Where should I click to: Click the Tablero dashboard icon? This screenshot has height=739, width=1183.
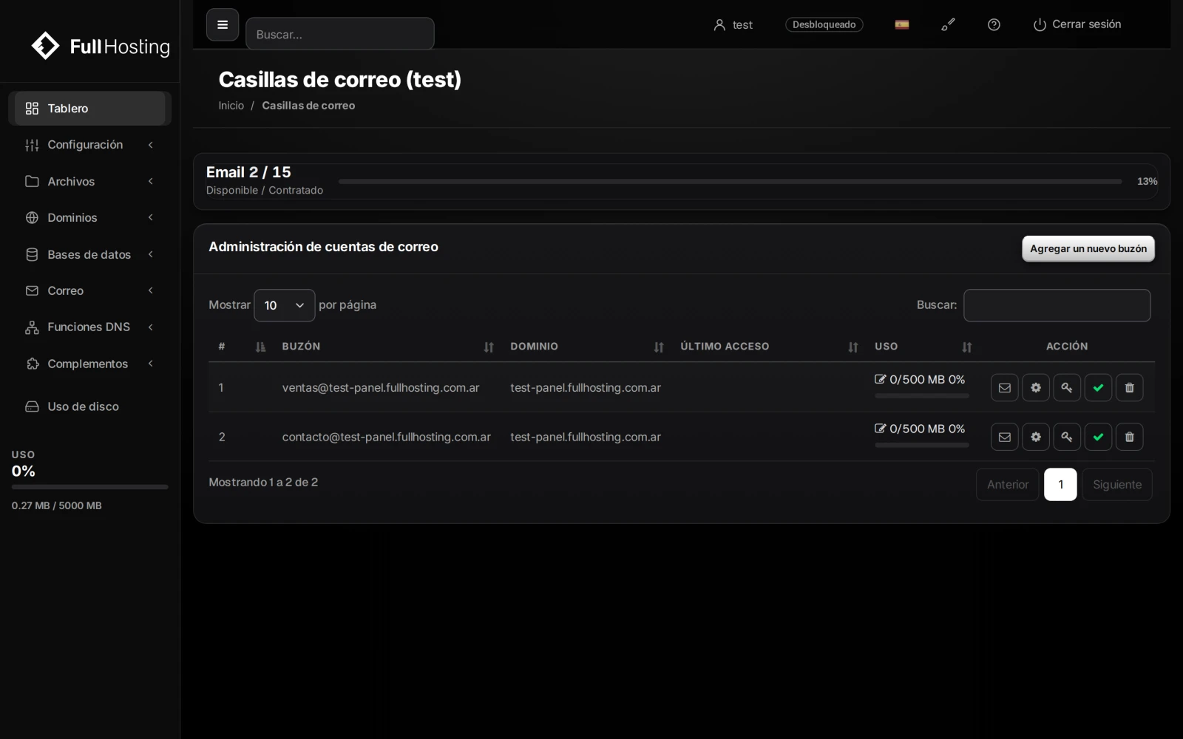click(32, 109)
